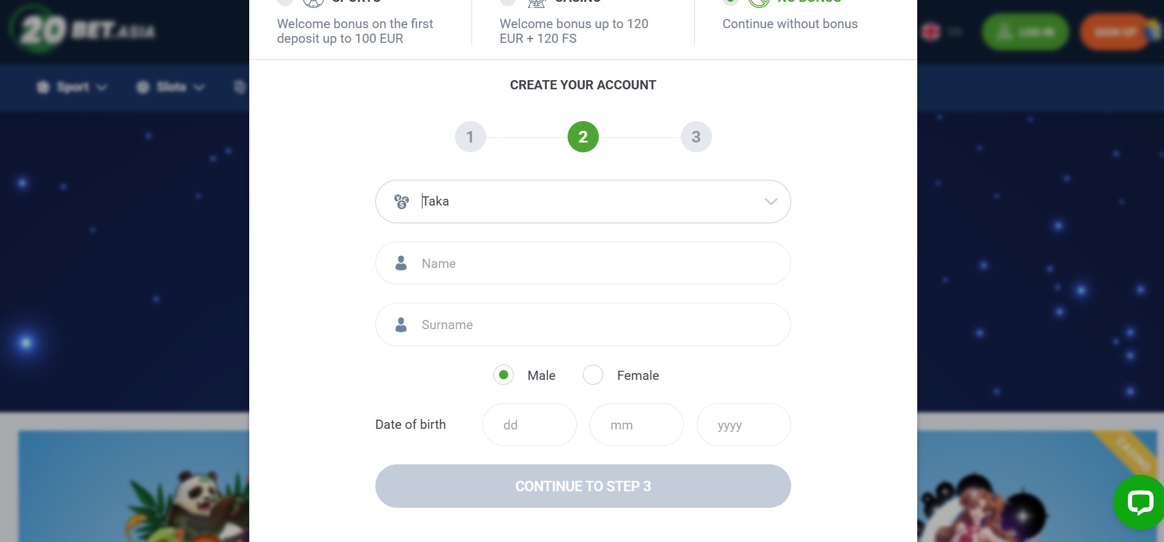
Task: Open the live chat bubble icon
Action: click(1140, 503)
